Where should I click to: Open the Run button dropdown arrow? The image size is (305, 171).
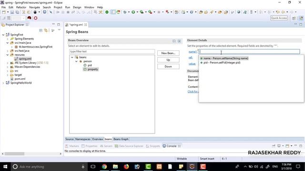[137, 12]
